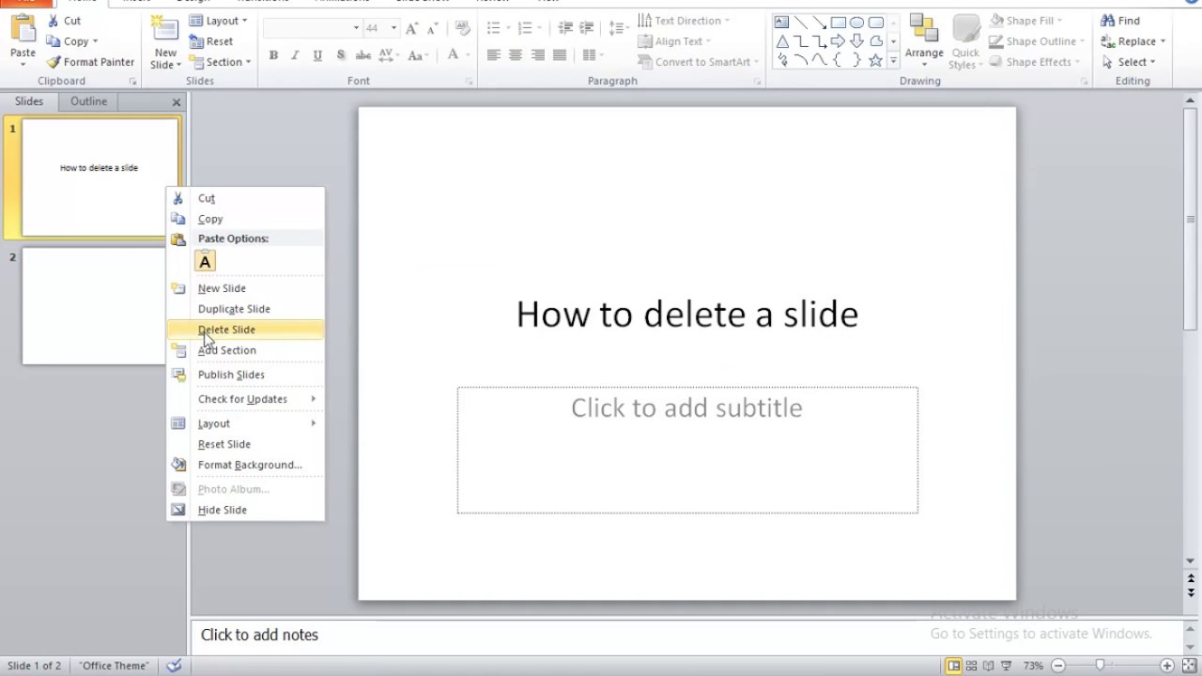Center-align text with the Center icon
Screen dimensions: 1202x676
click(x=516, y=55)
